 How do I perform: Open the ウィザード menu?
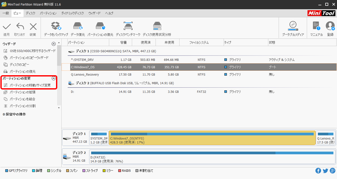94,13
